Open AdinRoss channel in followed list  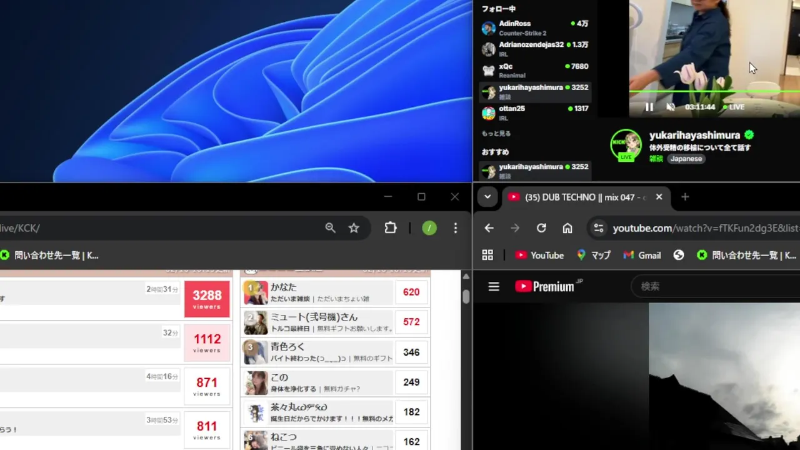[x=536, y=28]
